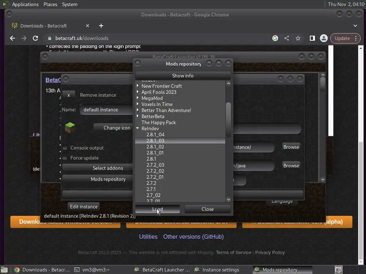Click Show desktop icon in taskbar
Screen dimensions: 366x274
4,270
